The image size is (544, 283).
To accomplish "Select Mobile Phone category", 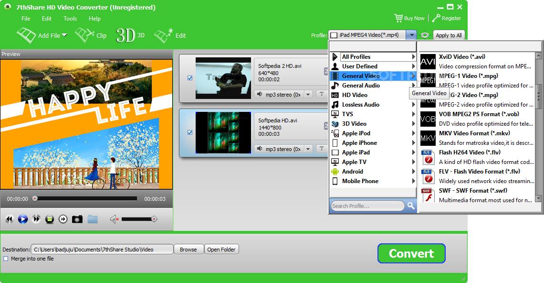I will [x=373, y=181].
